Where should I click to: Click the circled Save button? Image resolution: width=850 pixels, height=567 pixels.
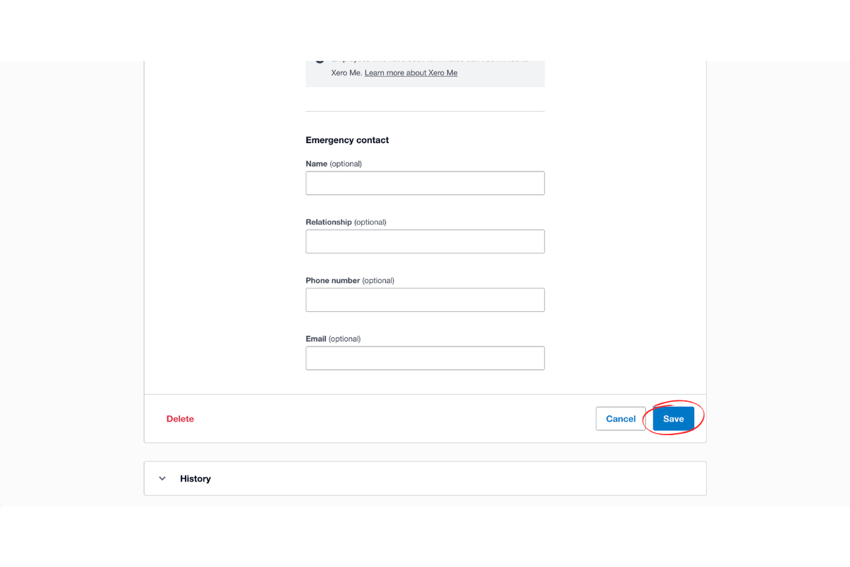[x=673, y=418]
